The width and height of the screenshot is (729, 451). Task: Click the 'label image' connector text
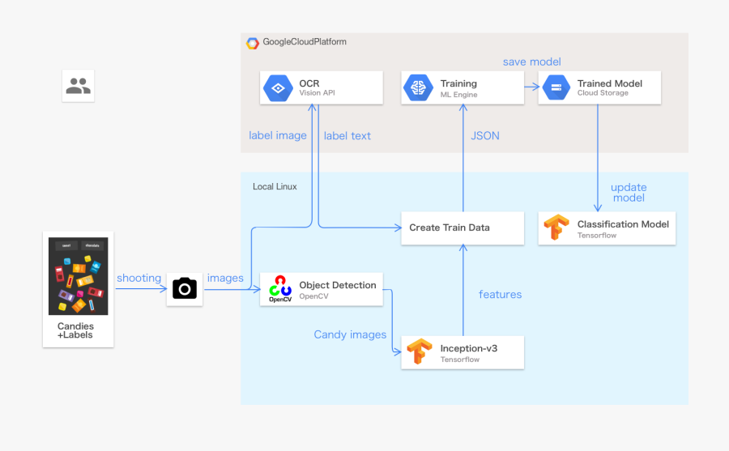[x=278, y=136]
